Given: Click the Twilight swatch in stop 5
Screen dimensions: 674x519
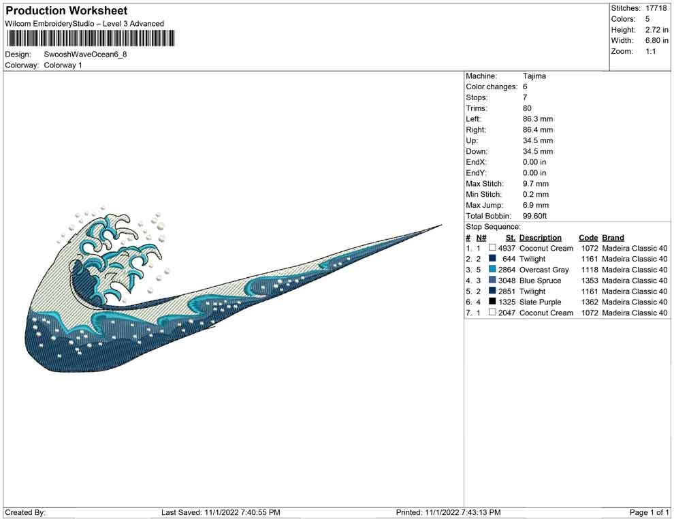Looking at the screenshot, I should pos(492,292).
